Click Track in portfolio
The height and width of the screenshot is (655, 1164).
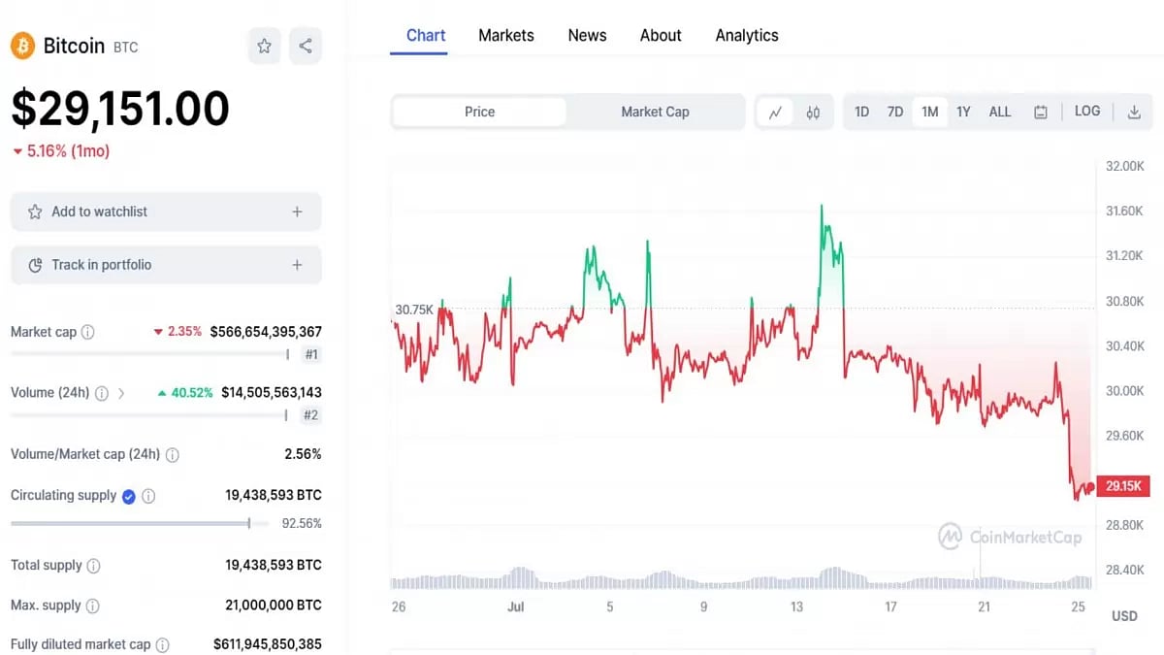pos(165,264)
